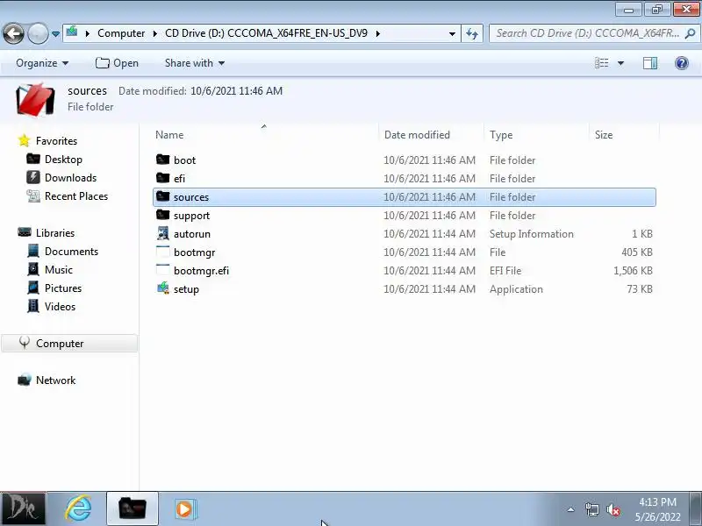
Task: Click the CD Drive (D:) breadcrumb segment
Action: pyautogui.click(x=266, y=33)
